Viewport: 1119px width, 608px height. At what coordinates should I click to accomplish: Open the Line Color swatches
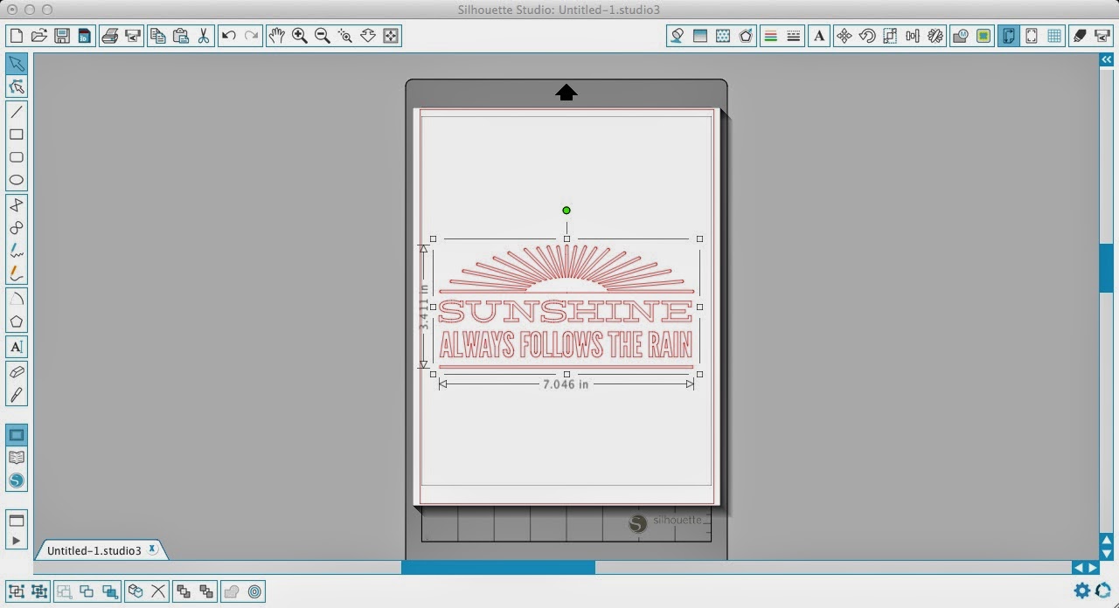tap(771, 35)
